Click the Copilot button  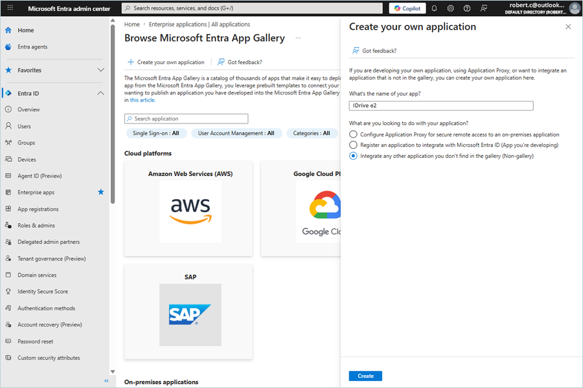407,8
